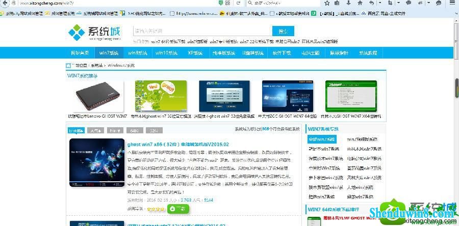Image resolution: width=459 pixels, height=226 pixels.
Task: Open the first navigation tab for site homepage
Action: (x=80, y=53)
